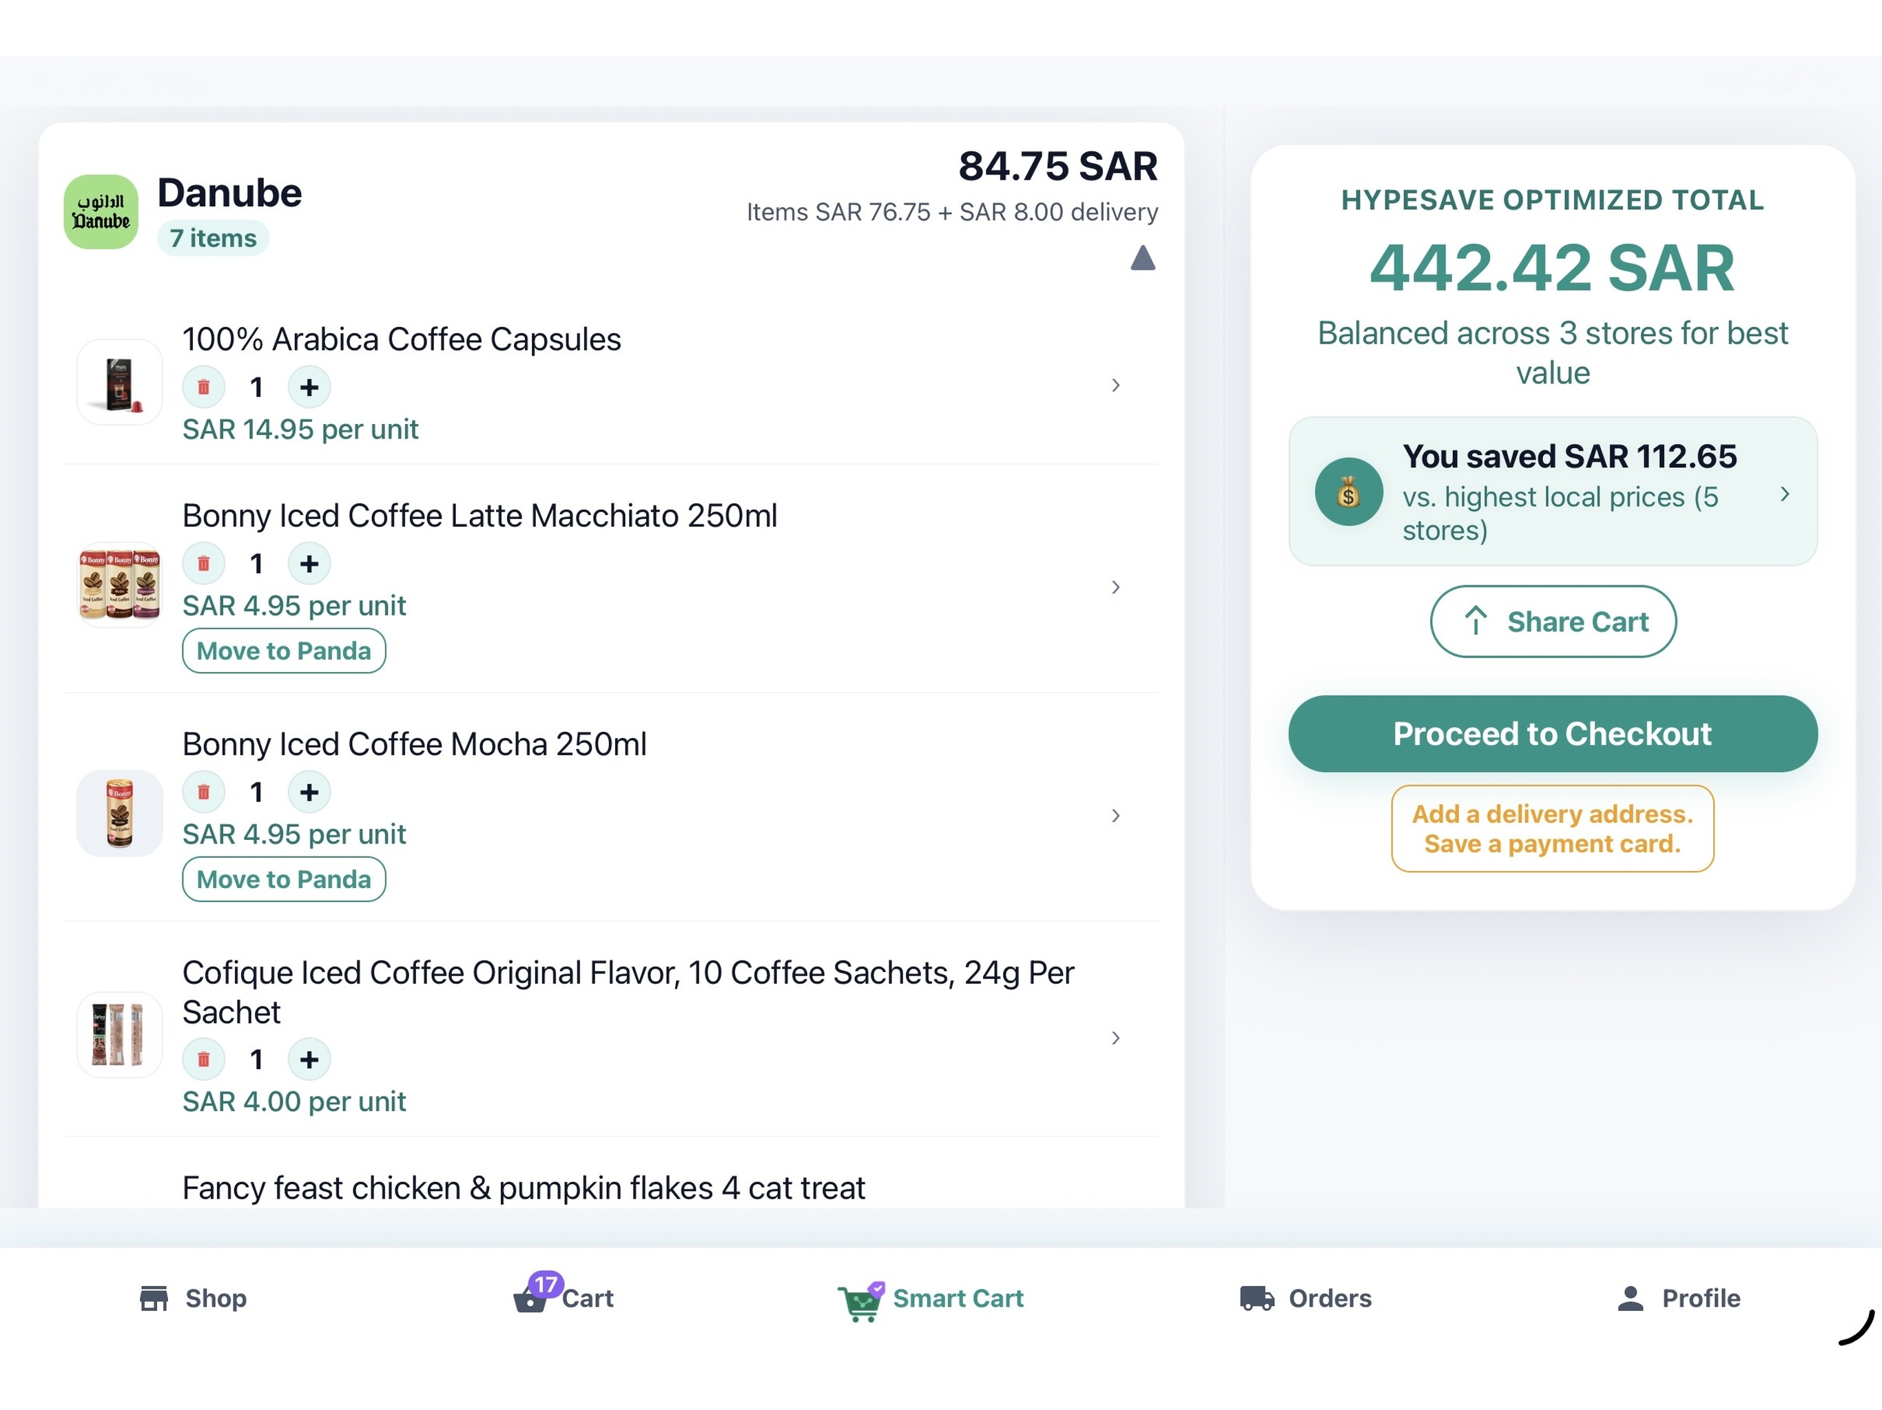Open the Orders tab
1882x1410 pixels.
click(1306, 1298)
